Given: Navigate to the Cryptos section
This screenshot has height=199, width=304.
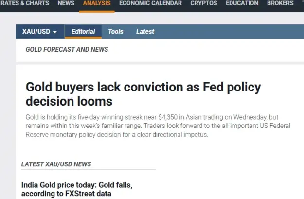Looking at the screenshot, I should pyautogui.click(x=204, y=3).
